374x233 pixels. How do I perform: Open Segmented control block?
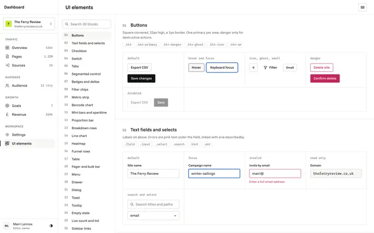(x=86, y=74)
